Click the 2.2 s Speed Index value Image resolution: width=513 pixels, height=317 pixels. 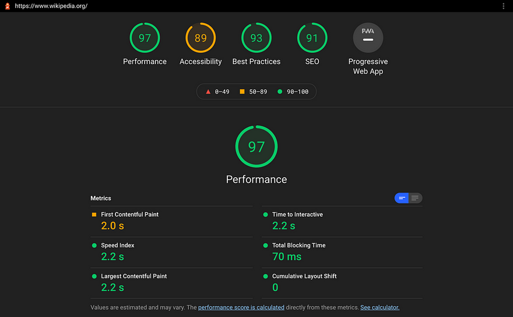113,257
